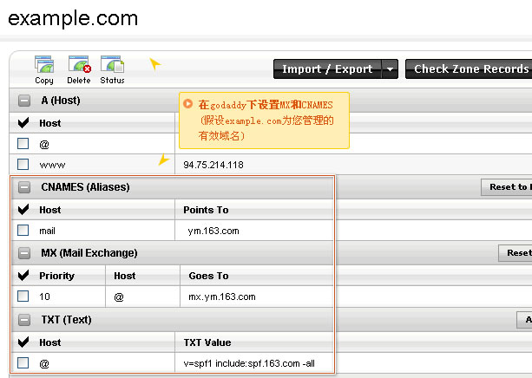Collapse the A (Host) section
Image resolution: width=532 pixels, height=378 pixels.
24,101
